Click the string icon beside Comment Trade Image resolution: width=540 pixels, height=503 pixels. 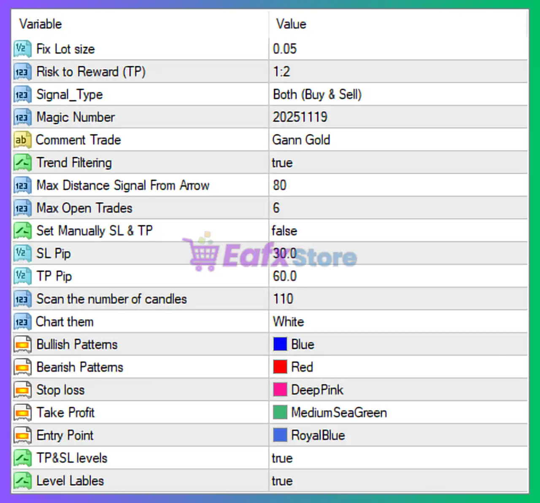22,140
